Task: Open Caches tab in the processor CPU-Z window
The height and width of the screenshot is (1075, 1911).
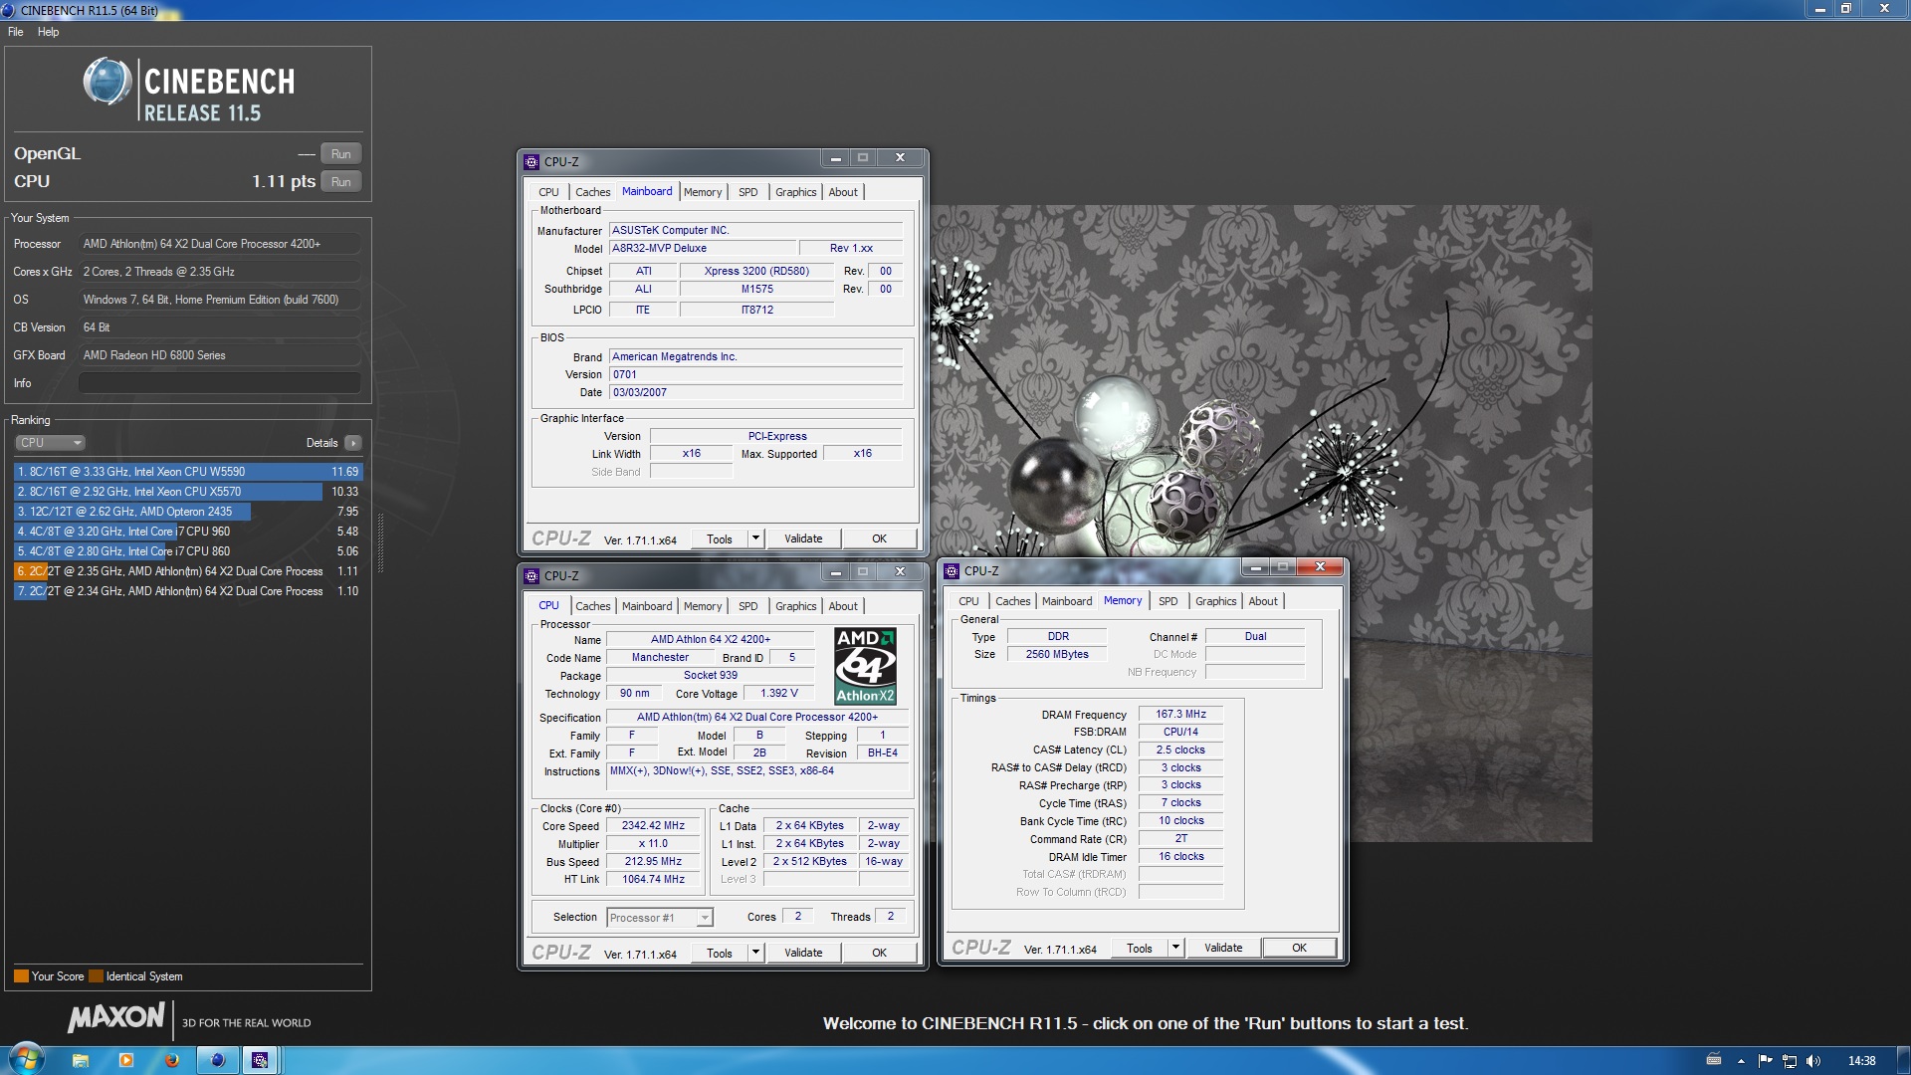Action: (592, 606)
